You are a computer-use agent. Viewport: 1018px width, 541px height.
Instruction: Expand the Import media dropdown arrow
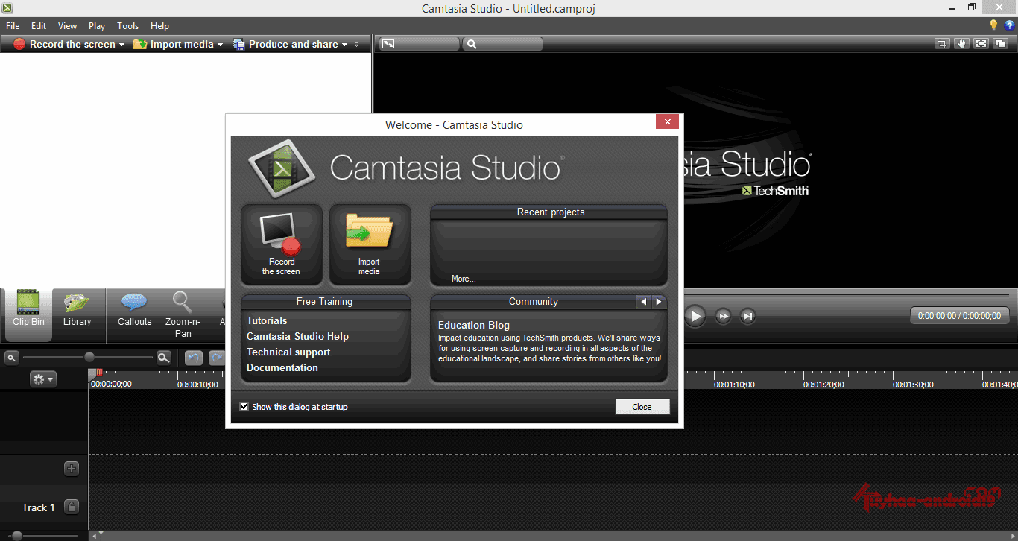pos(220,45)
